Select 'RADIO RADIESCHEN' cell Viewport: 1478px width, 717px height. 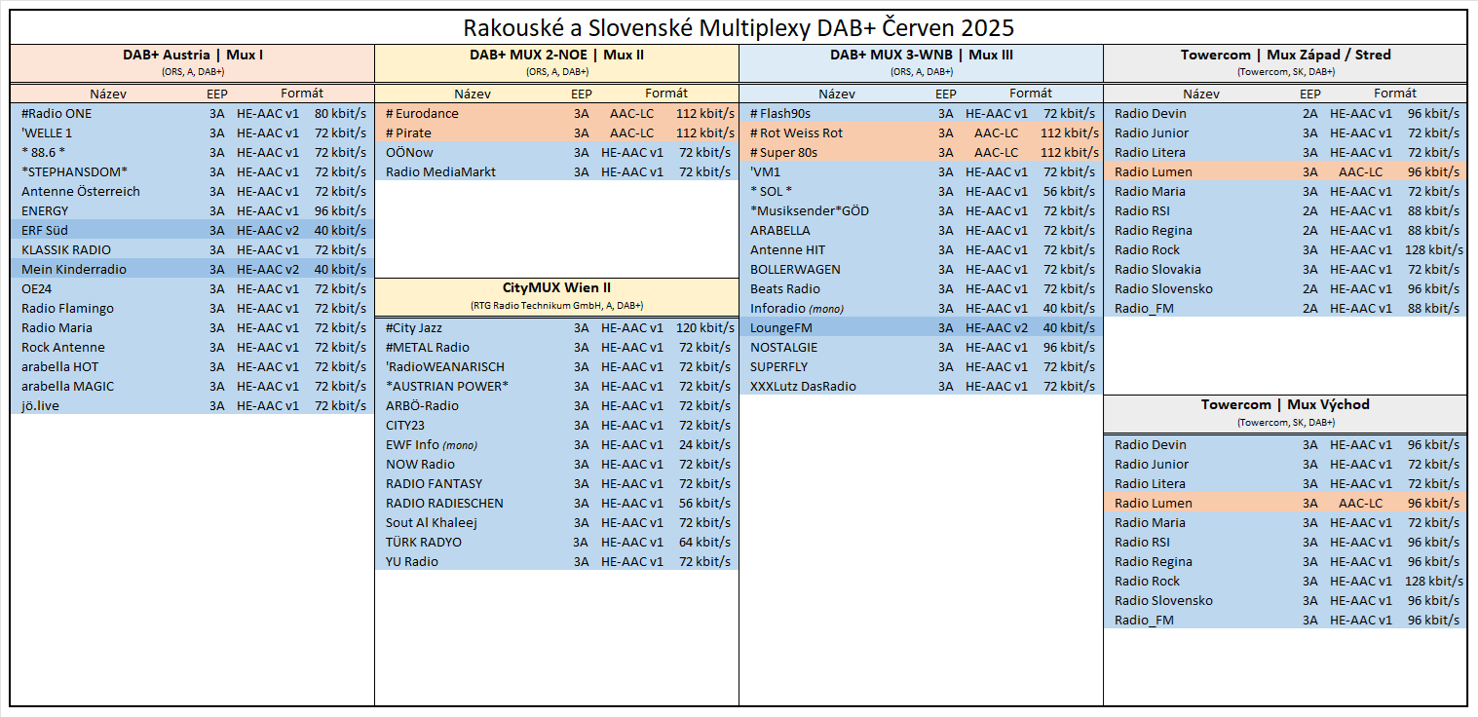click(x=444, y=503)
